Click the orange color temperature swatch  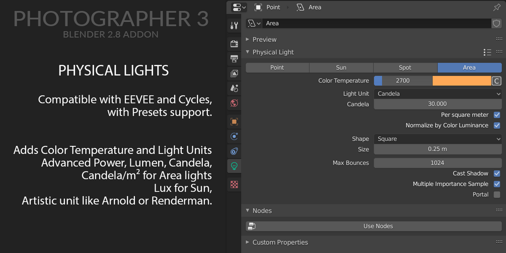(462, 81)
